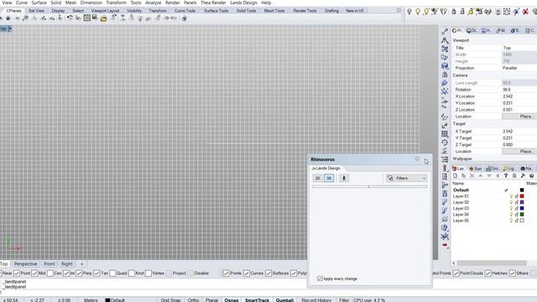Click the Lock Objects padlock icon
537x302 pixels.
coord(454,12)
